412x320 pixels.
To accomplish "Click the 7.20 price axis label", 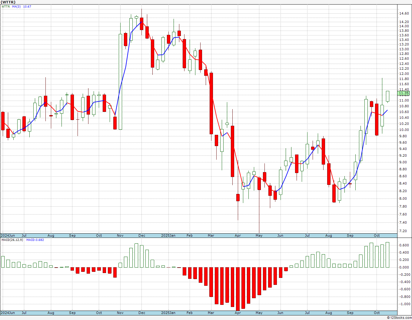I will pos(404,231).
